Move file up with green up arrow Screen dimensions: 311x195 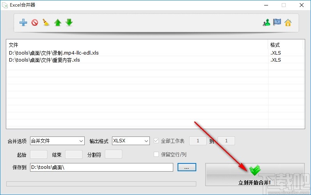point(58,23)
